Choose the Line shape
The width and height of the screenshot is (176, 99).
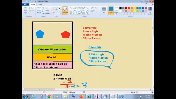click(x=71, y=8)
